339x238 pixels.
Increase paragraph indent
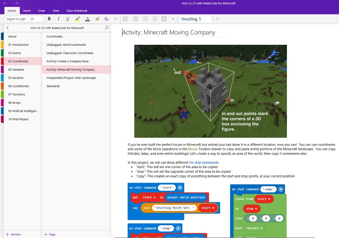[x=155, y=19]
